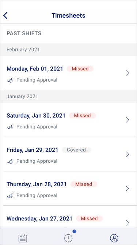137x245 pixels.
Task: Click the January 2021 section header
Action: pos(69,96)
